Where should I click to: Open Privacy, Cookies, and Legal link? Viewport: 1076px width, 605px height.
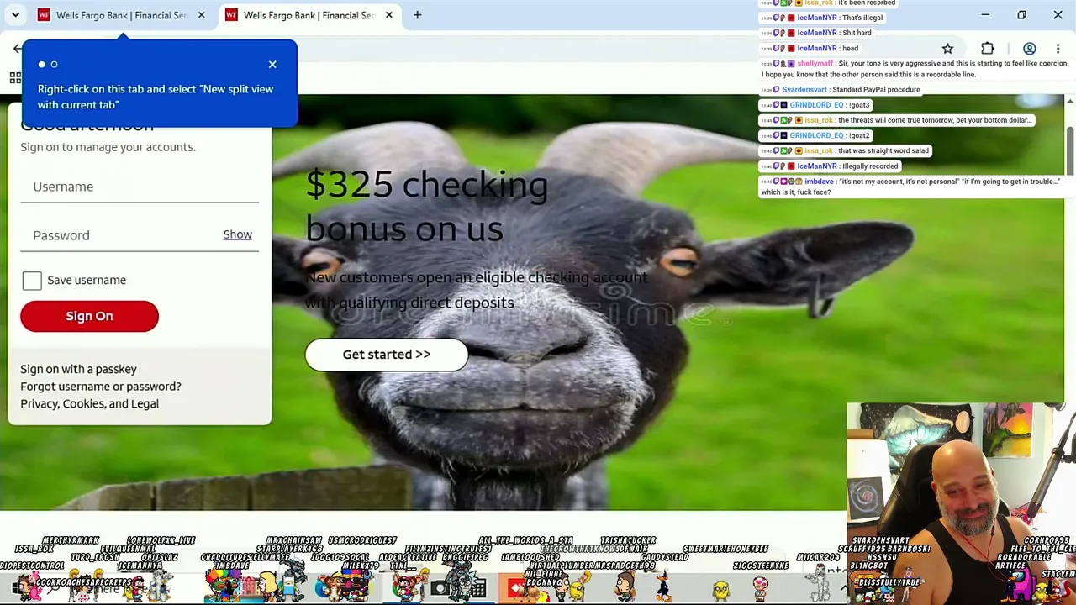(x=89, y=404)
